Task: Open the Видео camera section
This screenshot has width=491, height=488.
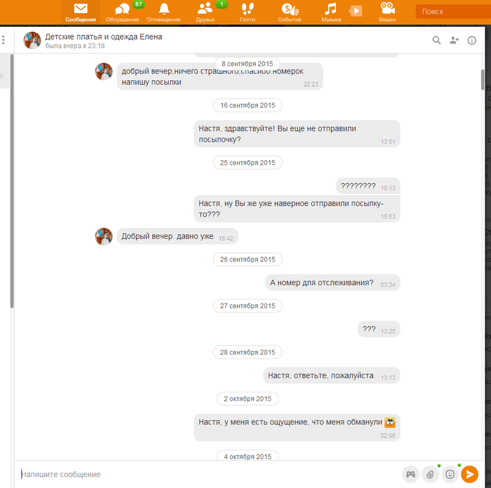Action: 387,12
